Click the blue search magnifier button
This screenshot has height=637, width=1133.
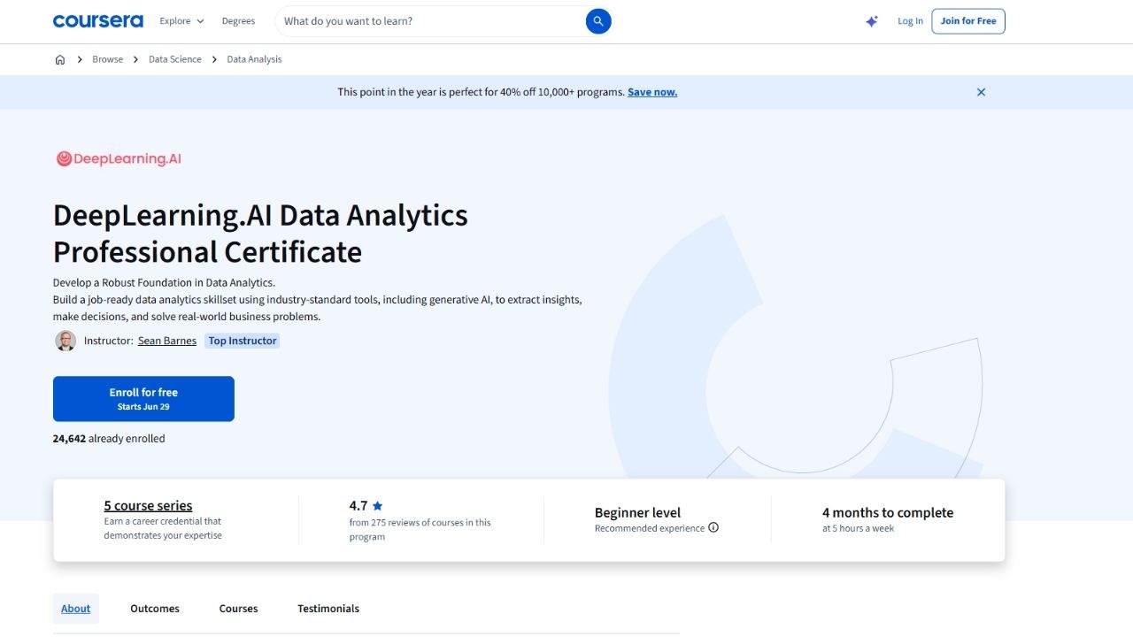coord(598,21)
